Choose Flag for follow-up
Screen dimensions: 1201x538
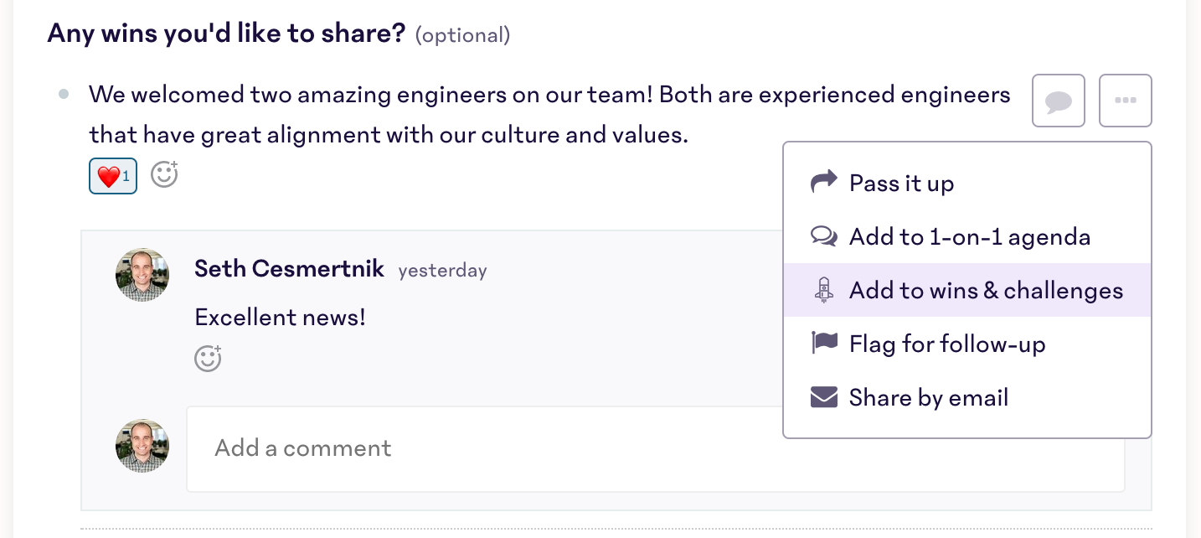pyautogui.click(x=946, y=344)
